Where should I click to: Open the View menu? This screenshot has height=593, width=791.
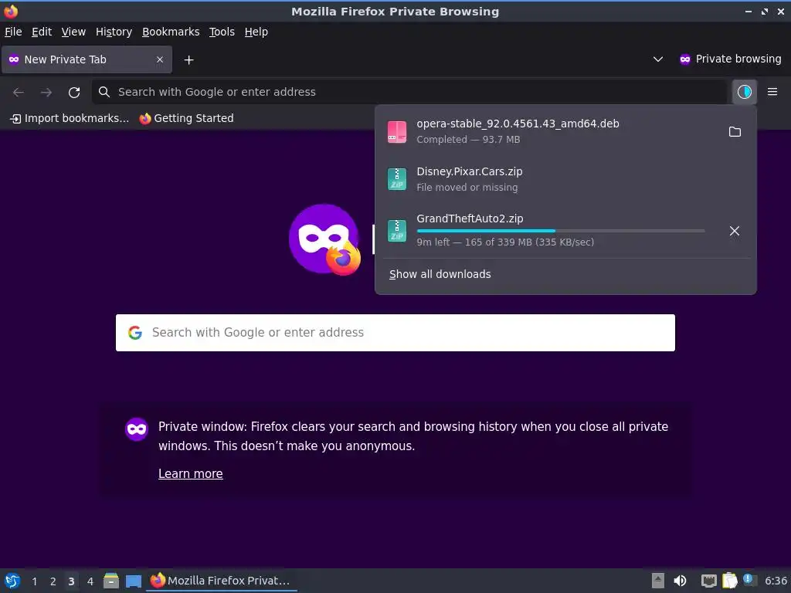73,32
